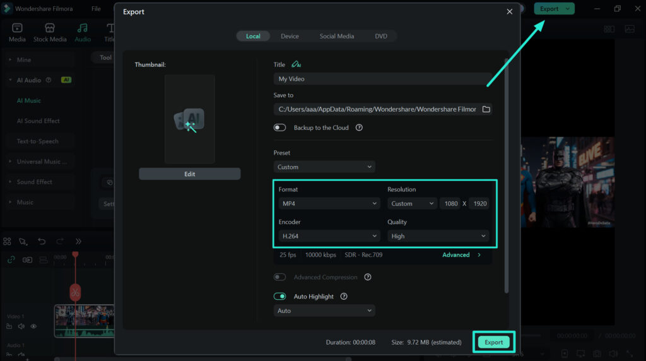Click the red timeline playhead marker
The height and width of the screenshot is (361, 646).
point(75,255)
